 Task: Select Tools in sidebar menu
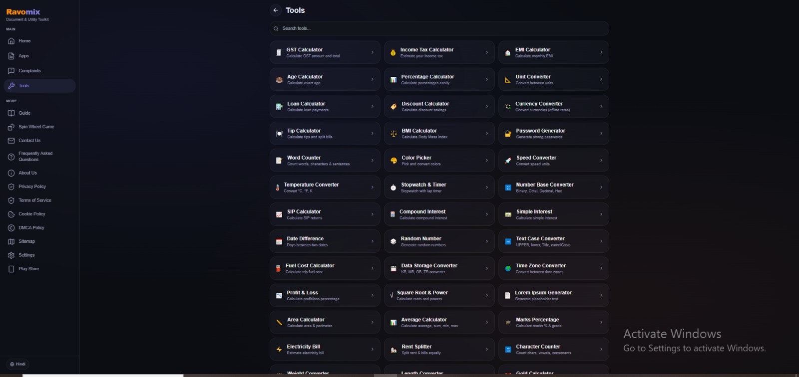39,86
